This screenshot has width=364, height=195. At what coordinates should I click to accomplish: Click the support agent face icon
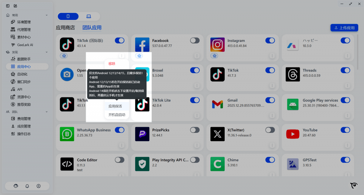[16, 186]
